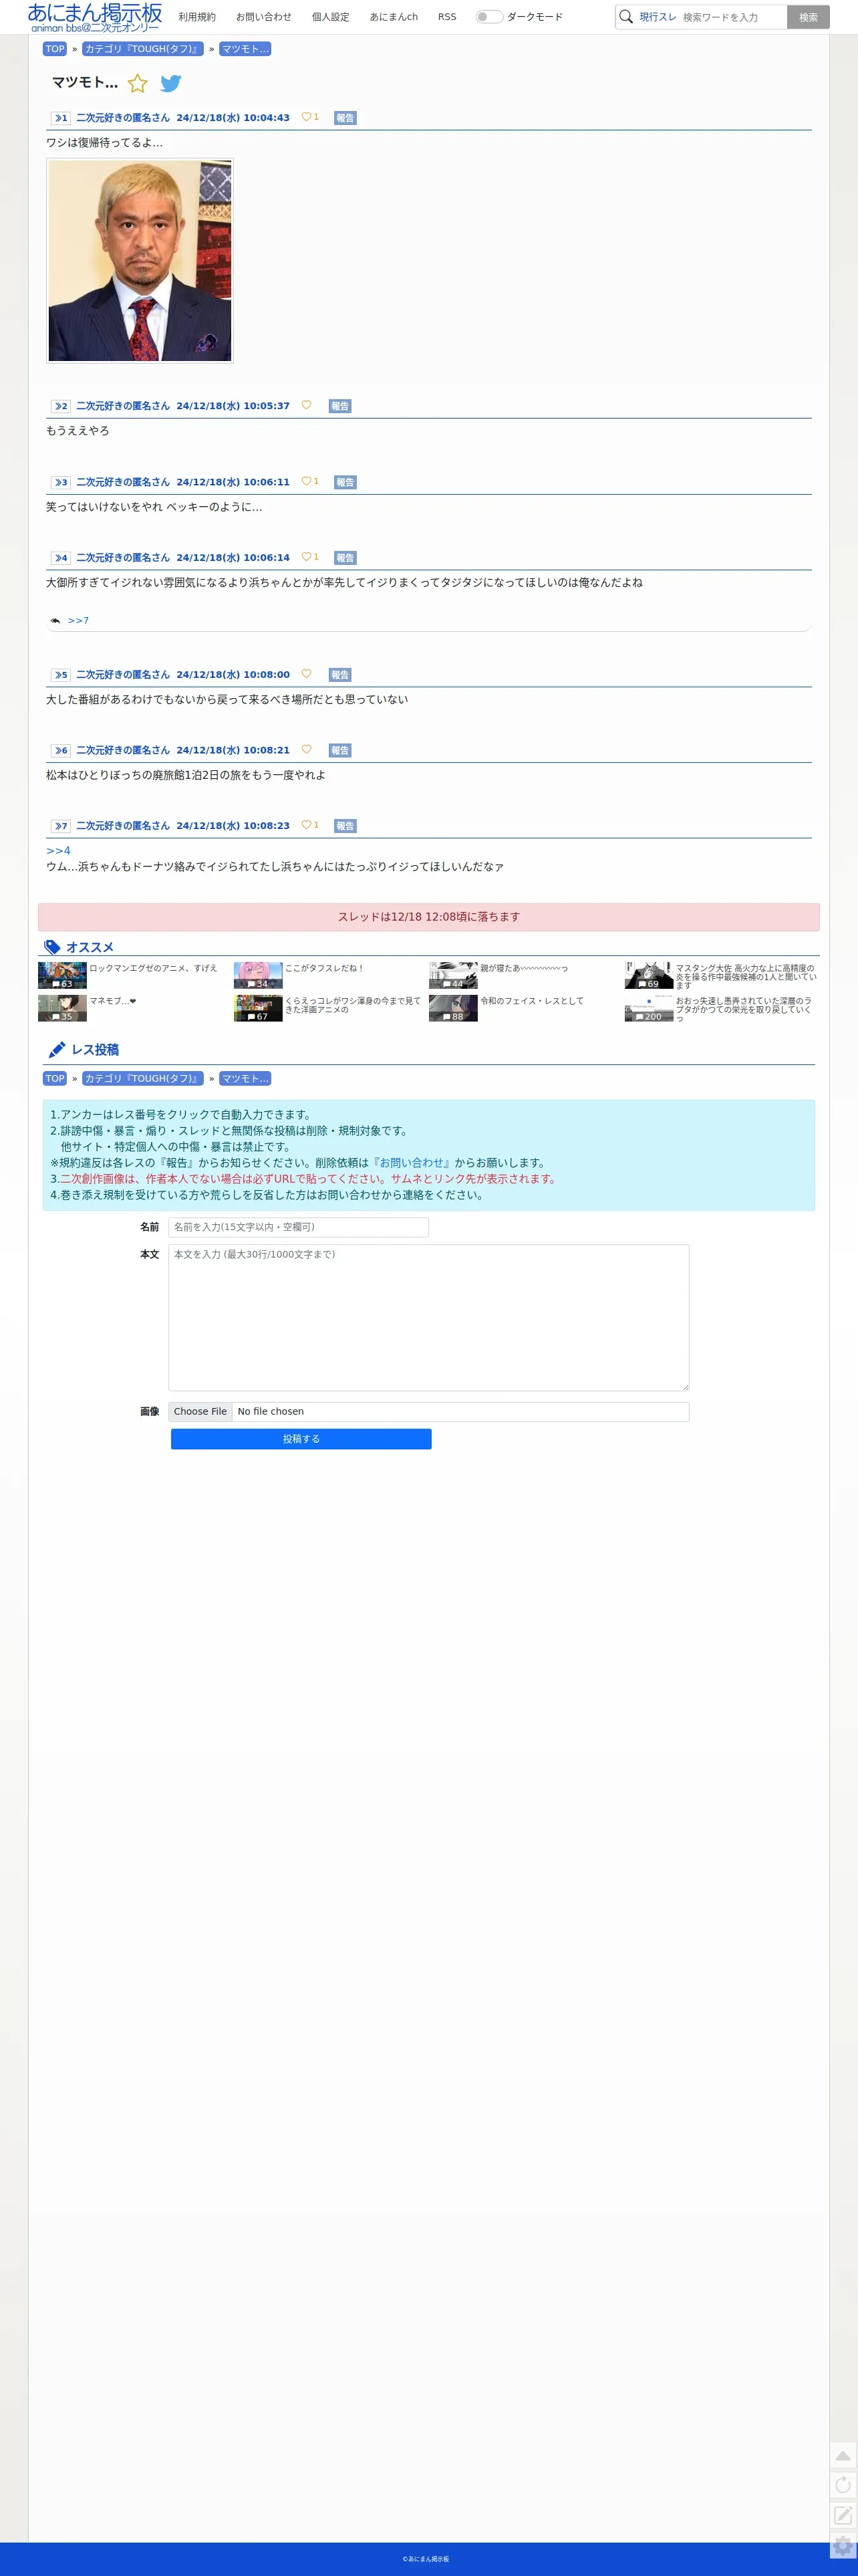
Task: Click anchor number >>2
Action: (60, 406)
